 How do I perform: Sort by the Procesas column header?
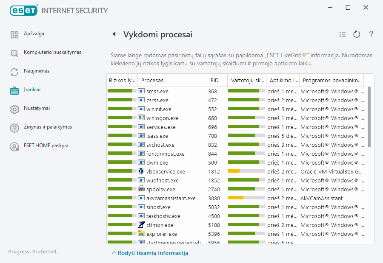[x=152, y=80]
